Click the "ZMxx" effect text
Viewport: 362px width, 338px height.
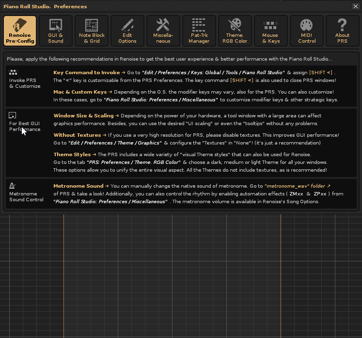pos(296,194)
